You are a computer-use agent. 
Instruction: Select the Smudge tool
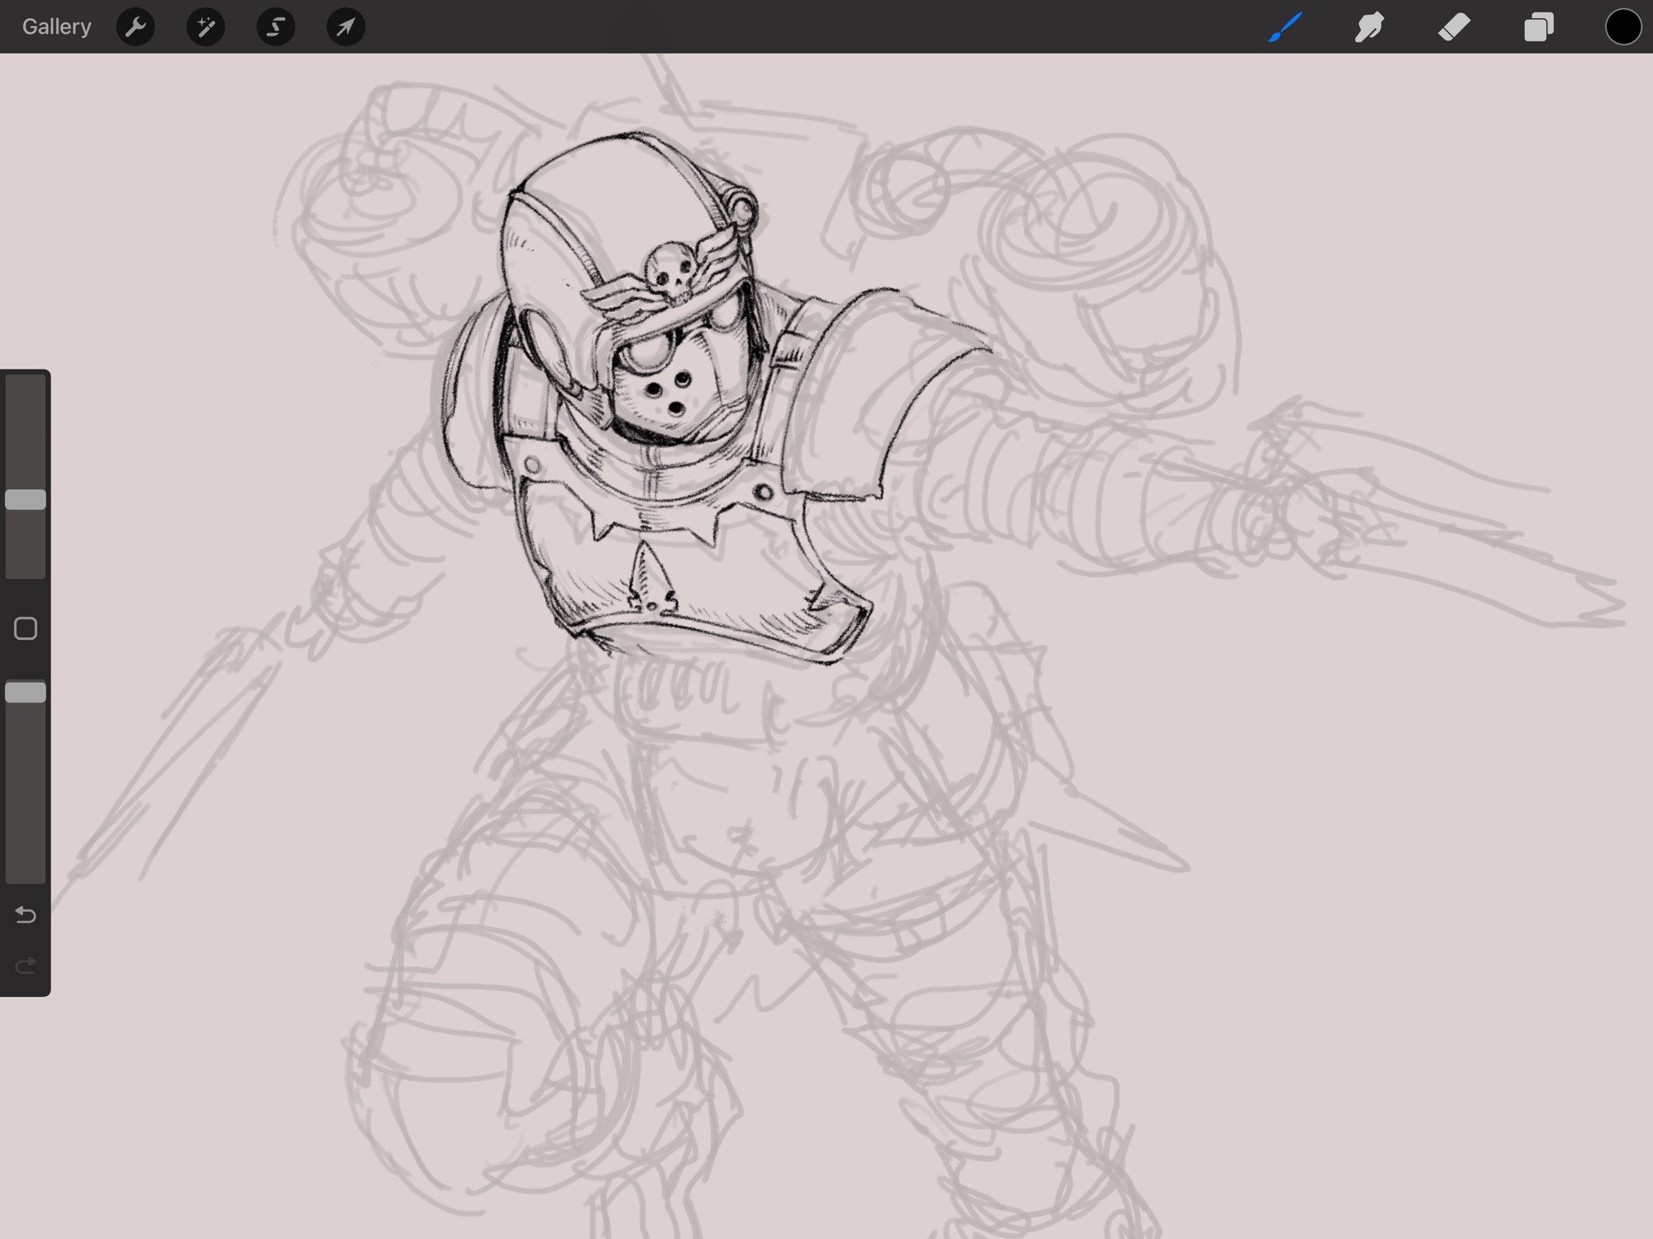click(1370, 26)
